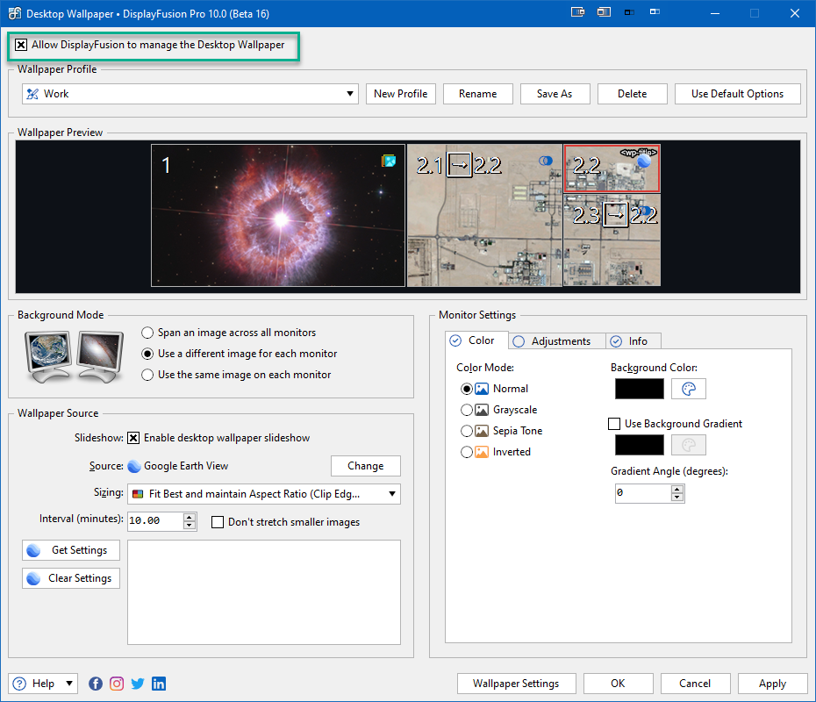The width and height of the screenshot is (816, 702).
Task: Select monitor 1 nebula preview thumbnail
Action: point(278,216)
